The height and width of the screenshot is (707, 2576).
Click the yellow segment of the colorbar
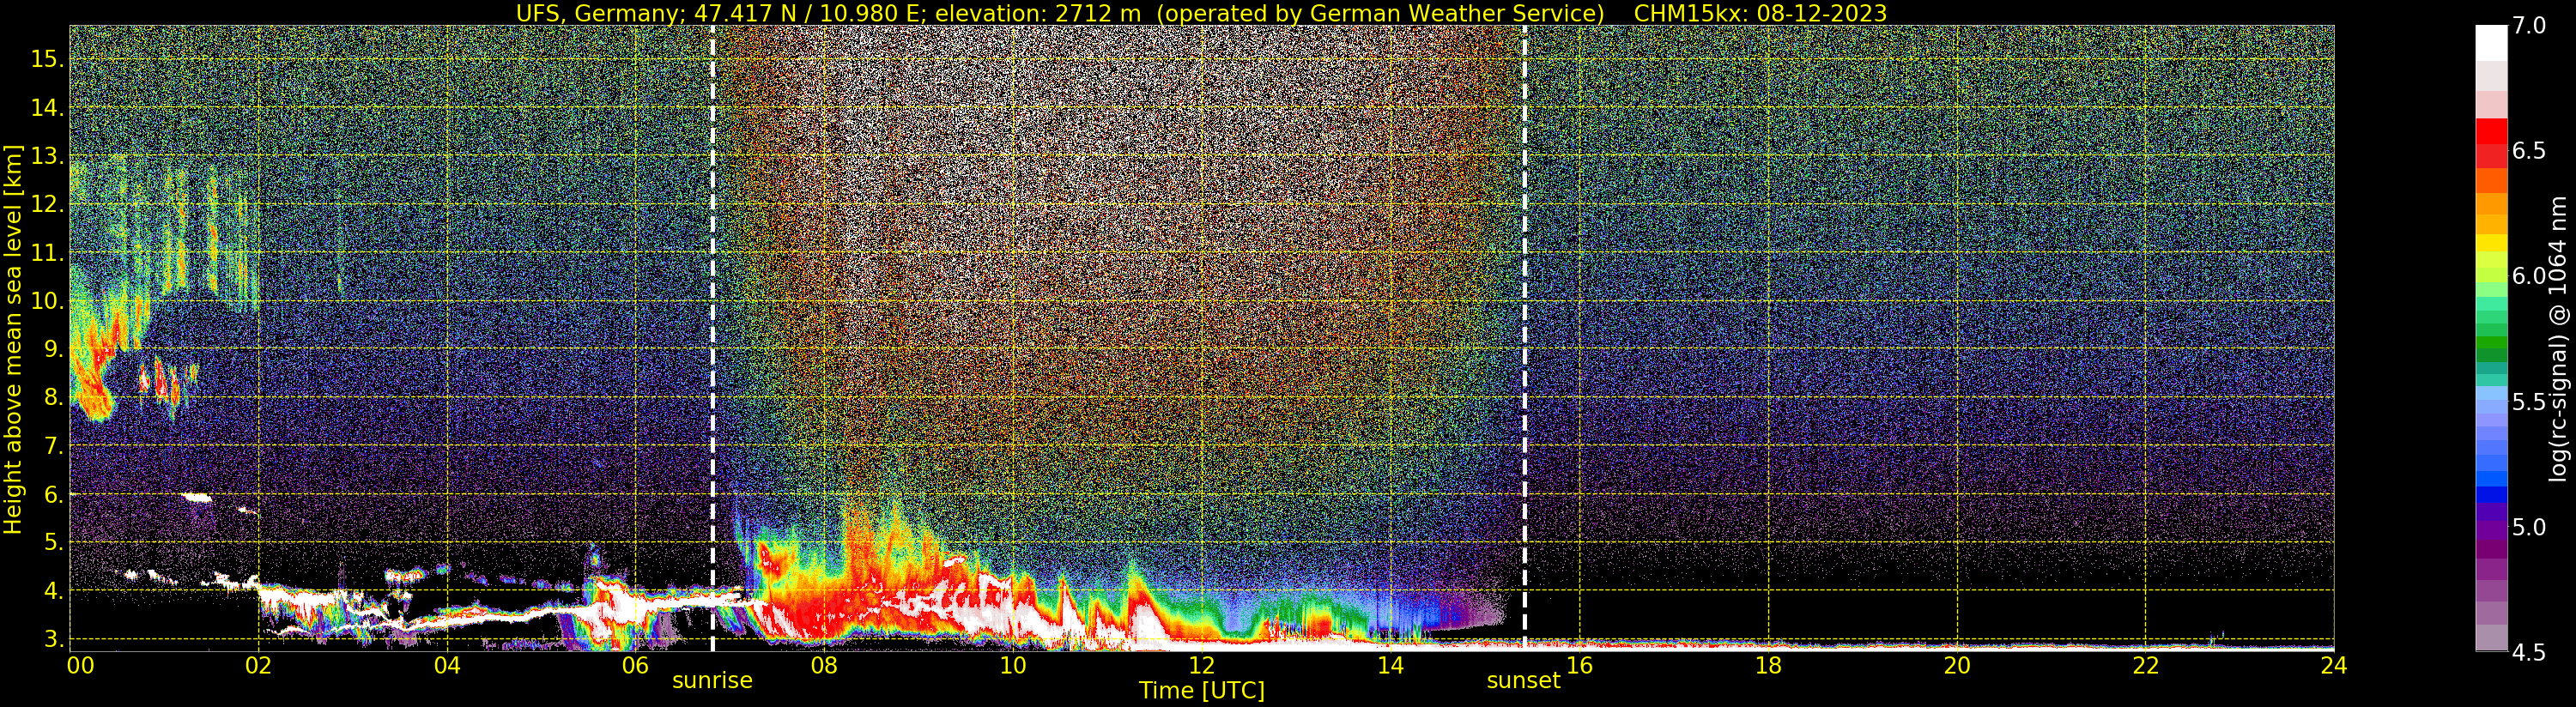(2491, 243)
